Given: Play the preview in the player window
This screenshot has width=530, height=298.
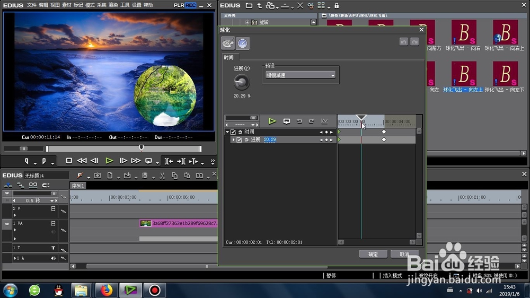Looking at the screenshot, I should [x=109, y=161].
